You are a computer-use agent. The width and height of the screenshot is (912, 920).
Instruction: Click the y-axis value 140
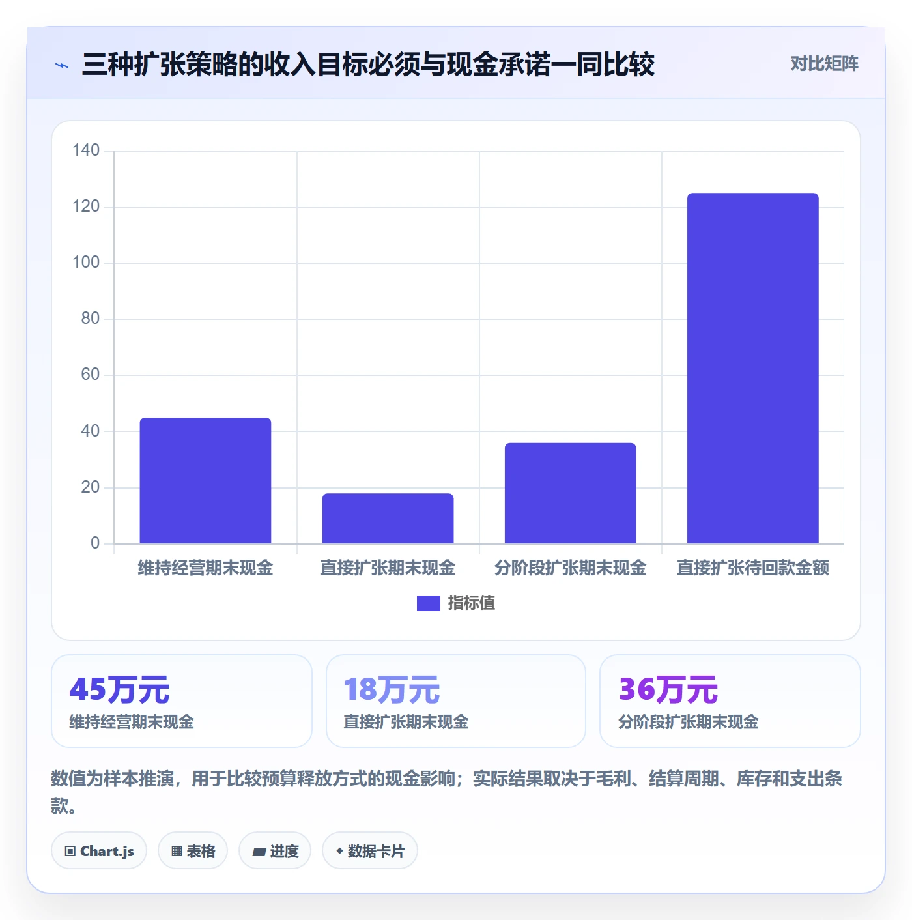click(86, 151)
